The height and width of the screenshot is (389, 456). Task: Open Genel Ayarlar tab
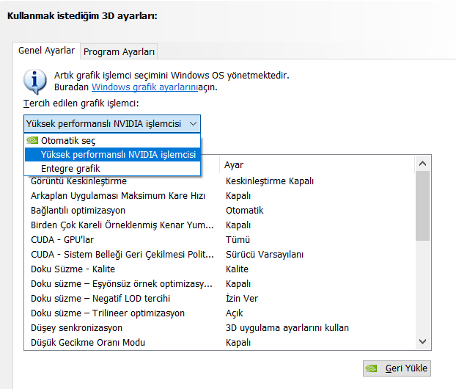click(x=46, y=51)
